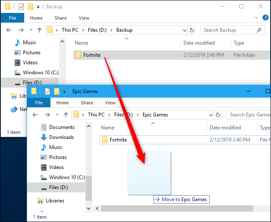Select Files (D:) in Epic Games sidebar
The height and width of the screenshot is (222, 271).
coord(56,187)
